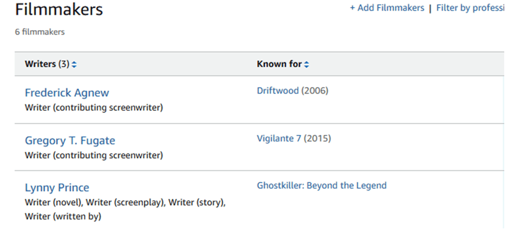
Task: Click the 6 filmmakers count text
Action: [x=40, y=32]
